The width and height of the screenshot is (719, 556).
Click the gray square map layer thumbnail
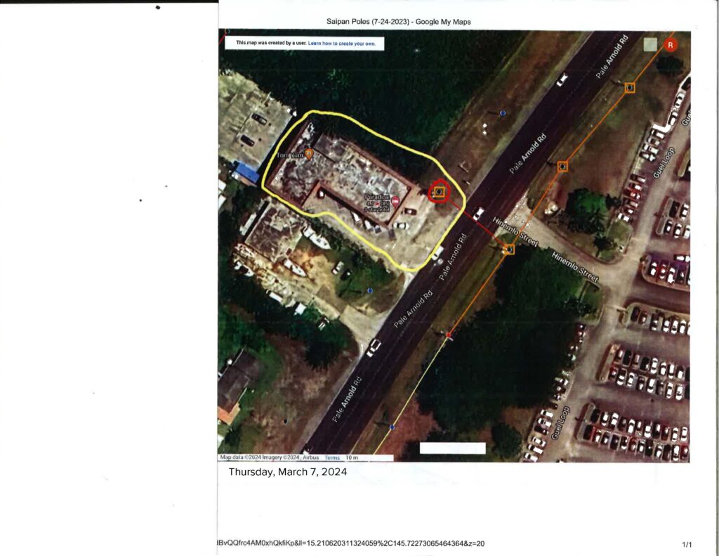coord(651,44)
